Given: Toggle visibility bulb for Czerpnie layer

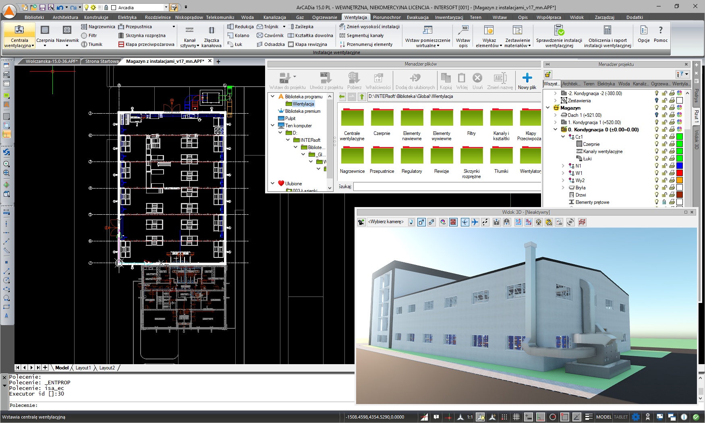Looking at the screenshot, I should [x=657, y=144].
